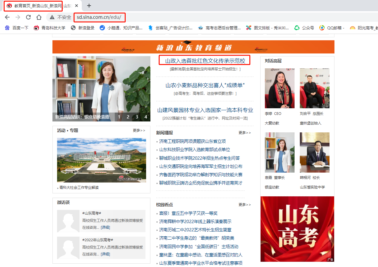The width and height of the screenshot is (378, 267).
Task: Open the campus aerial photo thumbnail
Action: click(102, 160)
